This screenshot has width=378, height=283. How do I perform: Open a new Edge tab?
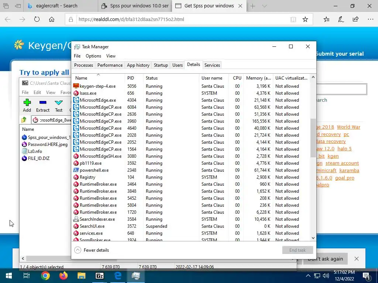252,6
